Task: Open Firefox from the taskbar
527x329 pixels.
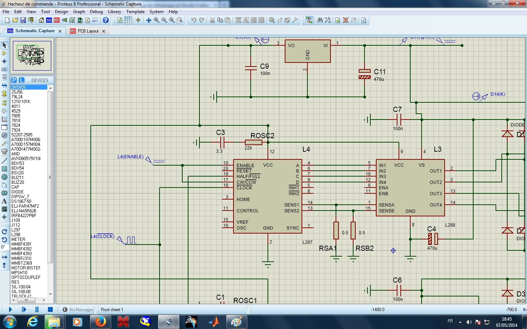Action: [x=100, y=322]
